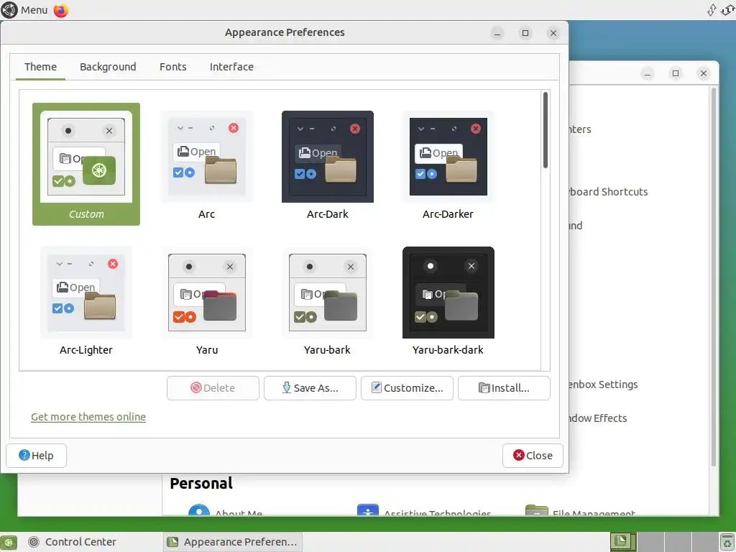Open Openbox Settings in Control Center window
Viewport: 736px width, 552px height.
tap(603, 385)
